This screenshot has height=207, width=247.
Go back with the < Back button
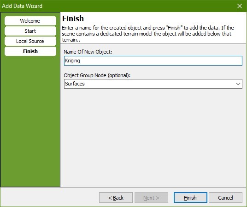coord(116,197)
